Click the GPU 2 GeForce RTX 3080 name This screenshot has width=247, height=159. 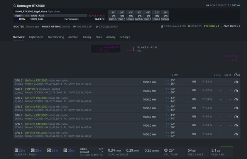coord(36,98)
